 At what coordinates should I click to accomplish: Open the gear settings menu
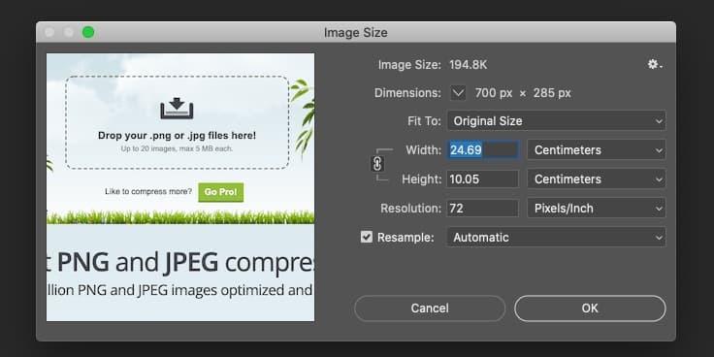pyautogui.click(x=655, y=65)
